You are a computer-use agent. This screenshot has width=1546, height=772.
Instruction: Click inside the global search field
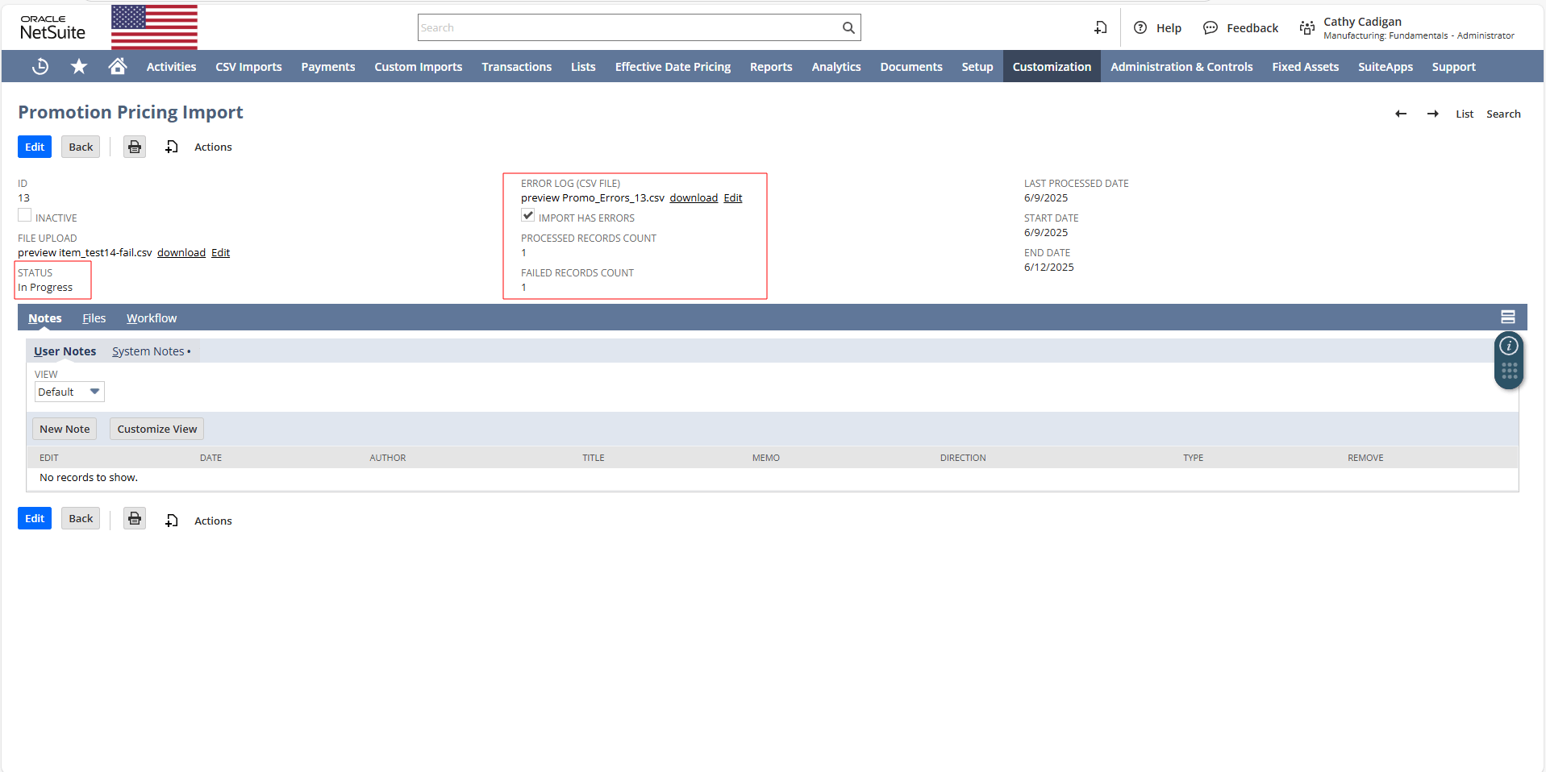click(x=629, y=27)
